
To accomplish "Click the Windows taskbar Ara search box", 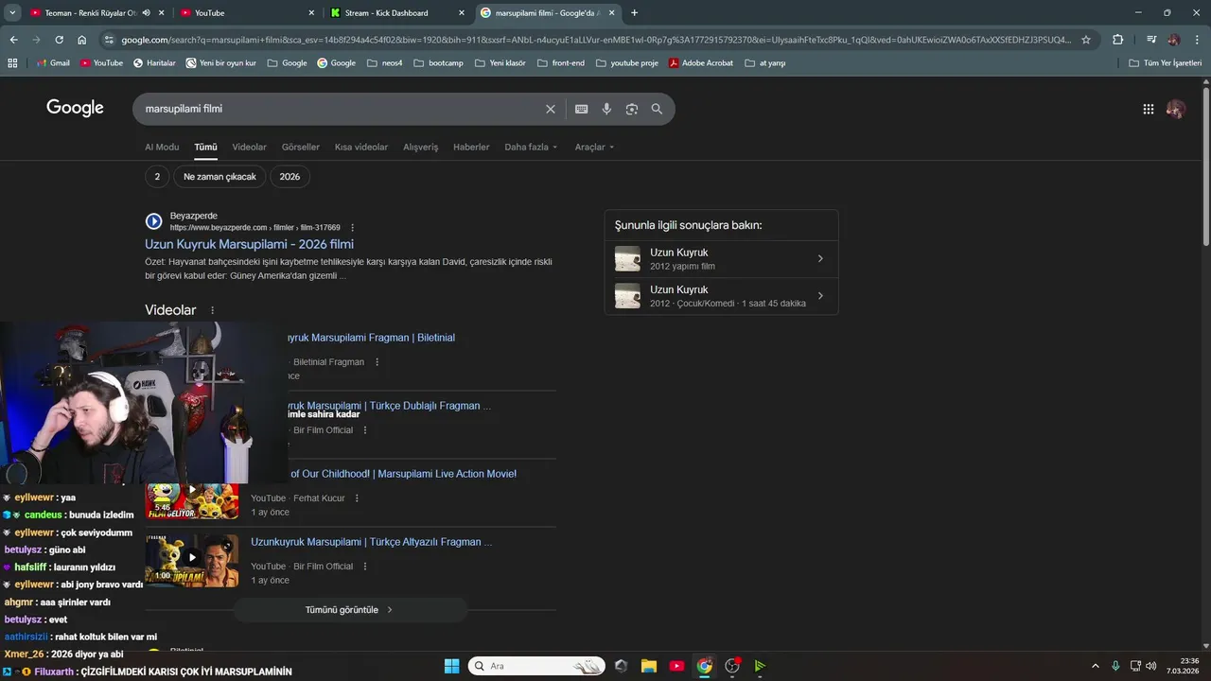I will 536,666.
